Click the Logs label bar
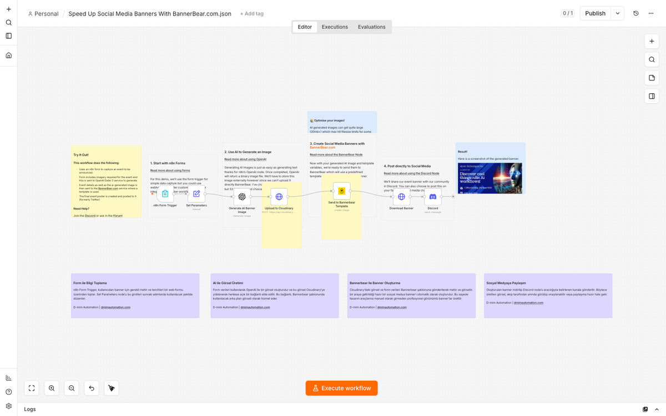This screenshot has height=416, width=666. (x=31, y=409)
